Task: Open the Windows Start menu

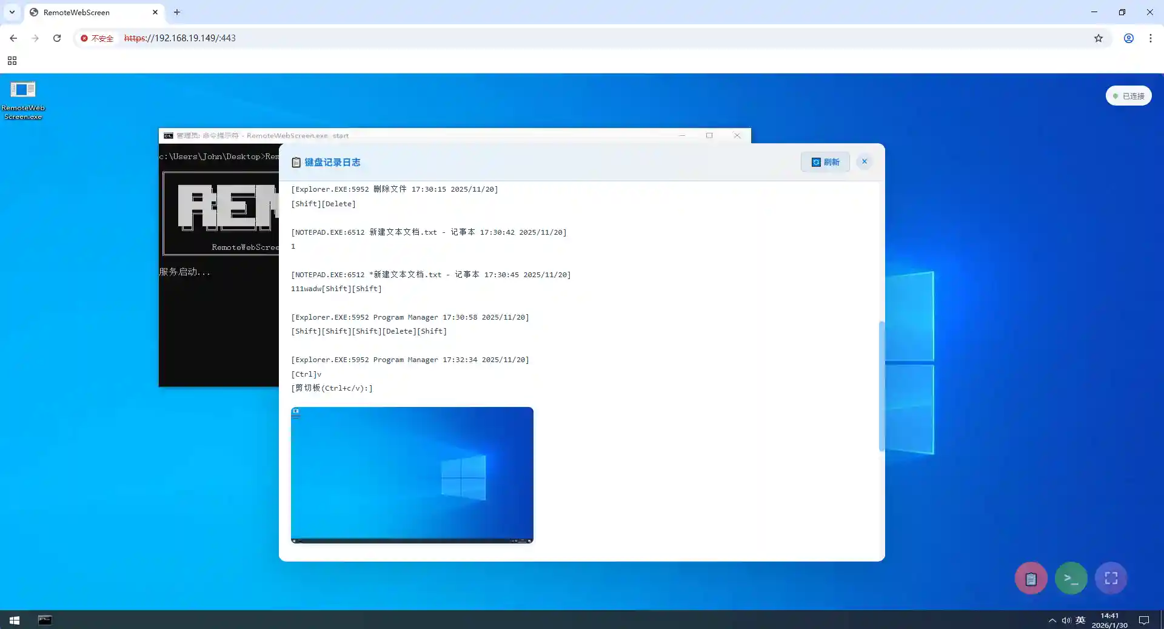Action: point(15,620)
